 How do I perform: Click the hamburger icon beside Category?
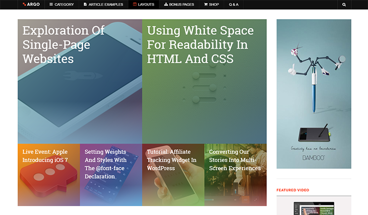[51, 4]
